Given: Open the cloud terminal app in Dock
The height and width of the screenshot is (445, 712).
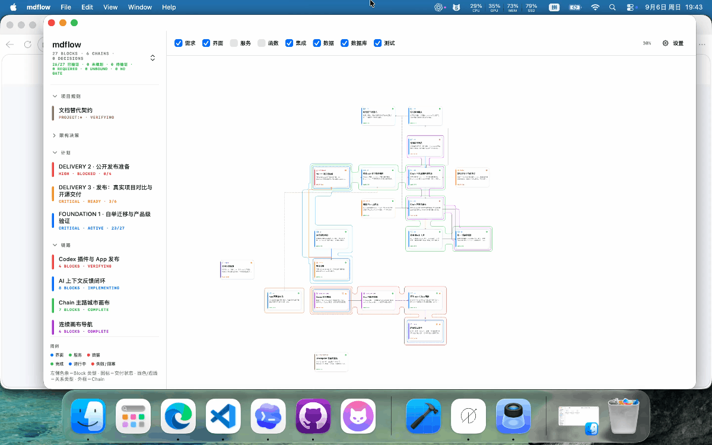Looking at the screenshot, I should click(x=268, y=416).
